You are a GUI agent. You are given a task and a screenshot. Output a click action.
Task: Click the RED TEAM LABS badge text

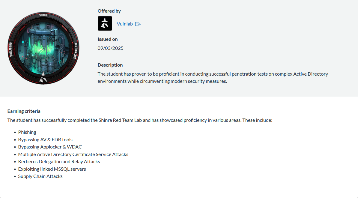(76, 51)
